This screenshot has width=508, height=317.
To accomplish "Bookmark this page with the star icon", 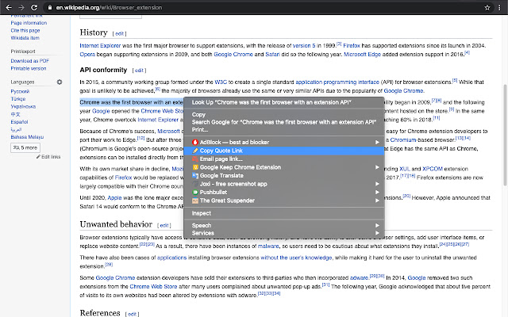I will pyautogui.click(x=487, y=7).
